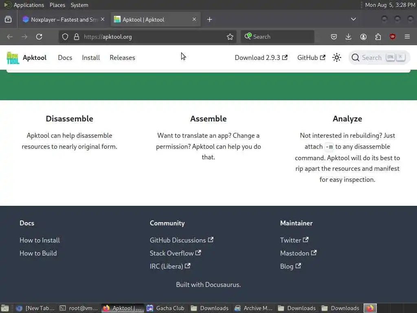Click the Firefox toolbar Search field
Screen dimensions: 417x313
(x=278, y=37)
